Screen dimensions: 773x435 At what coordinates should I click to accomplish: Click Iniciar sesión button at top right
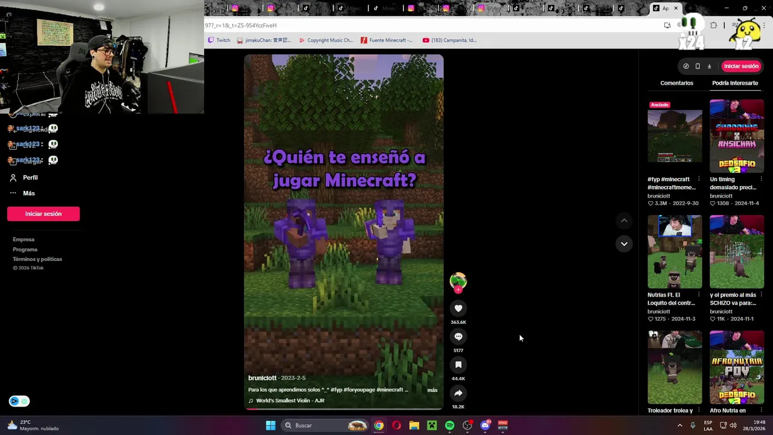pos(741,66)
